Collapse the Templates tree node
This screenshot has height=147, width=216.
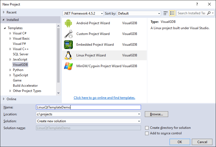coord(5,28)
